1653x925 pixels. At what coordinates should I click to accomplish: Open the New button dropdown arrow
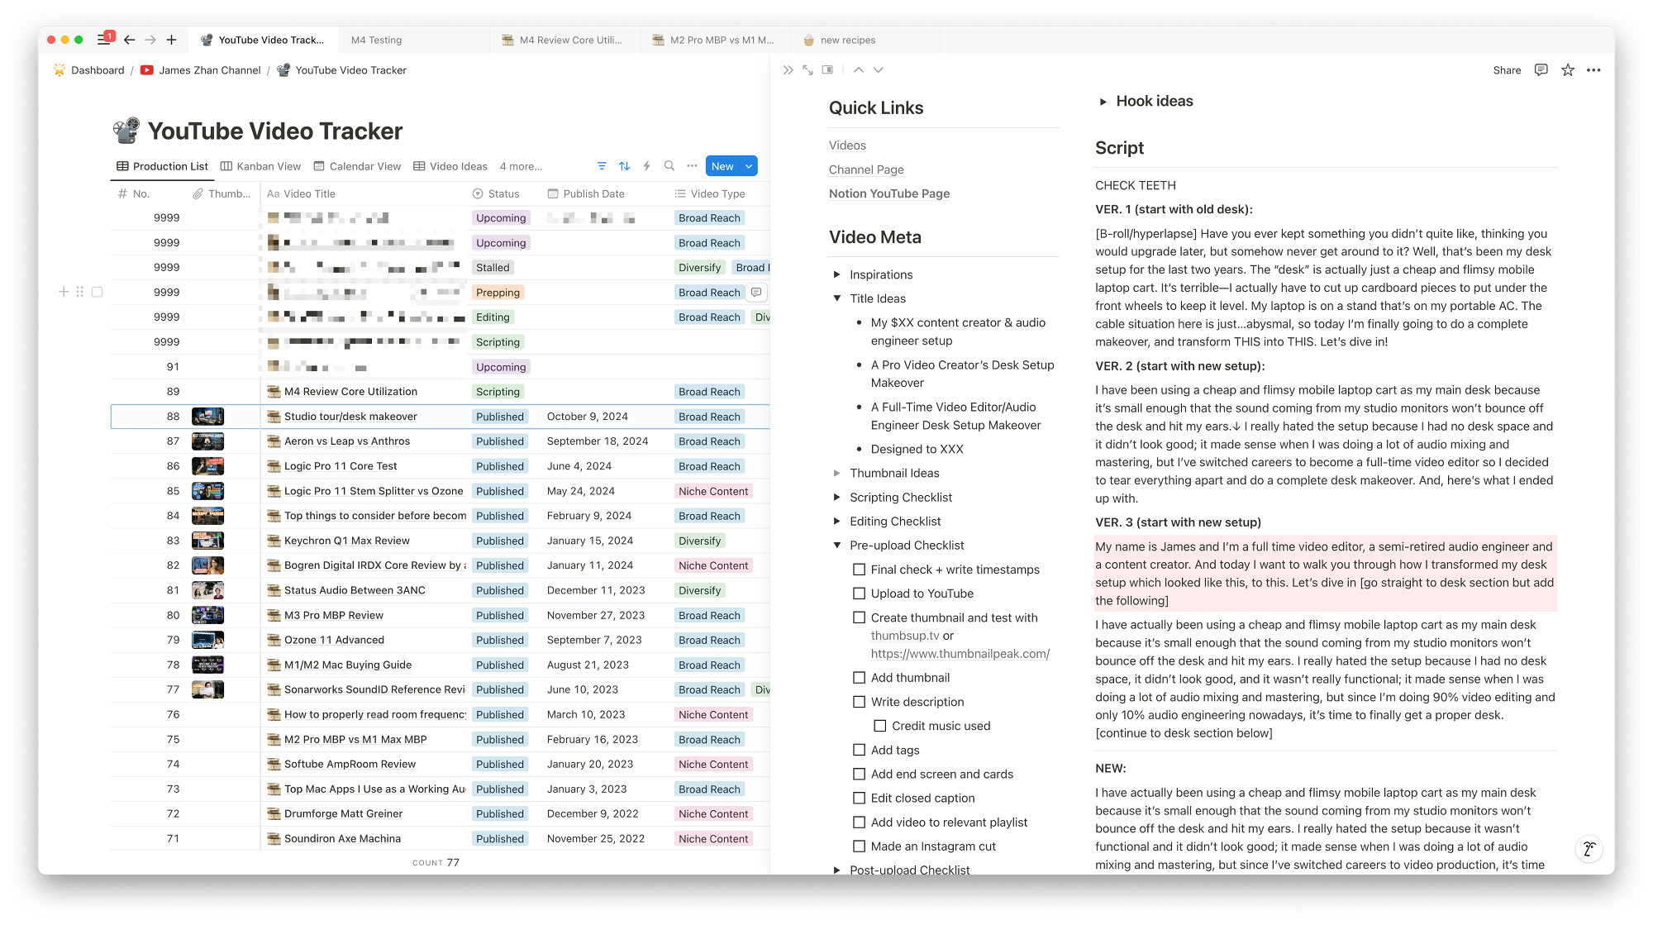tap(749, 166)
